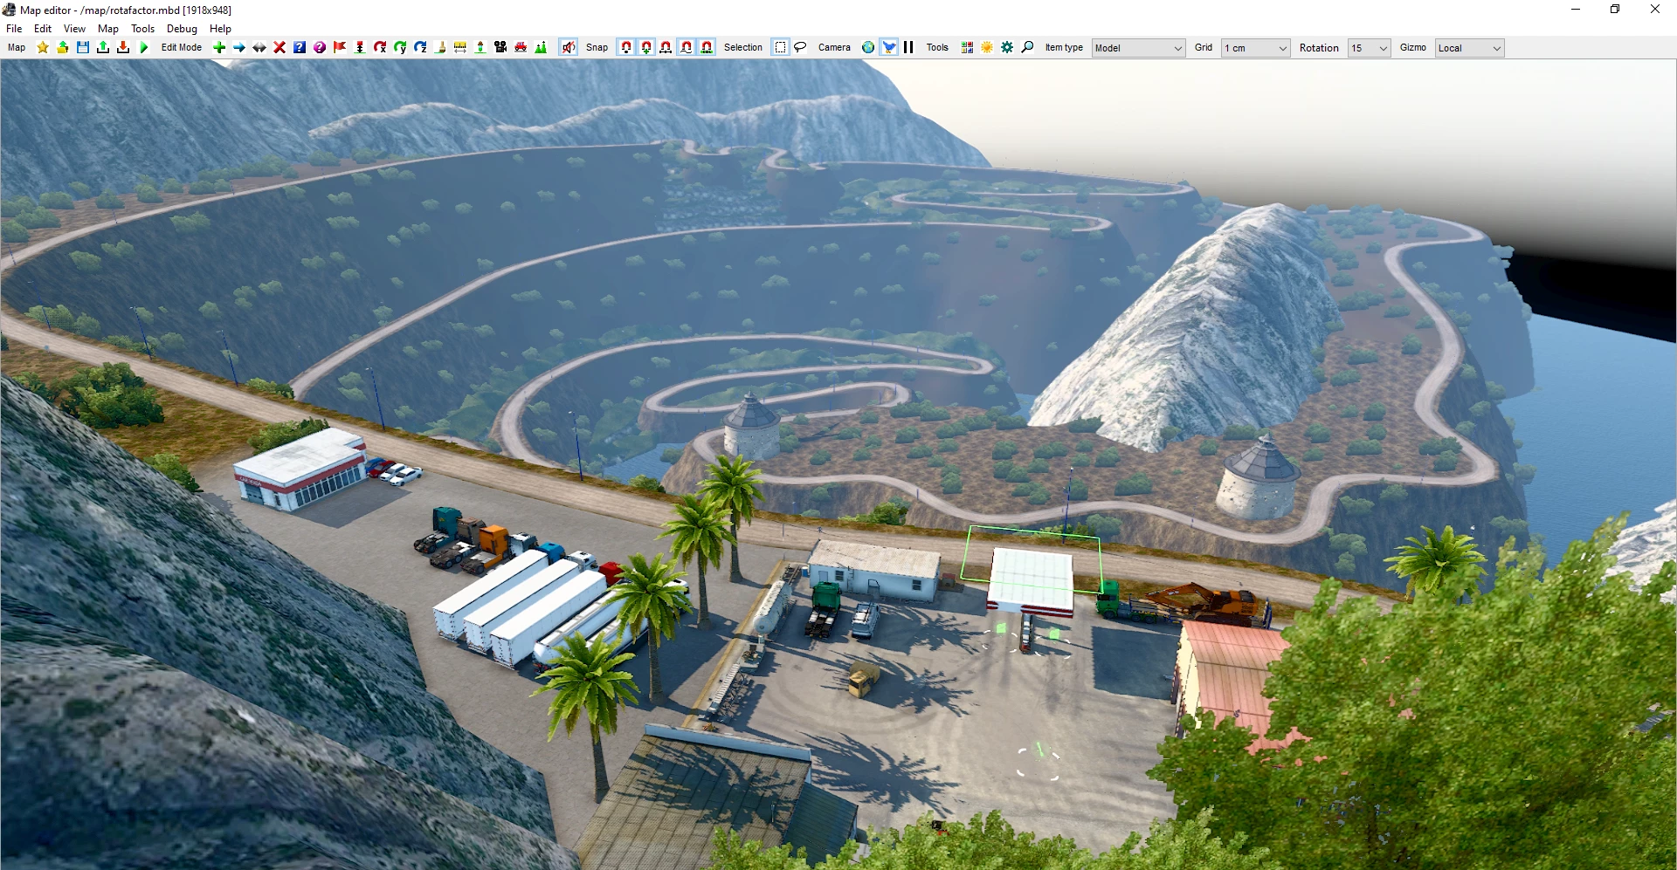
Task: Open the Map menu
Action: 107,28
